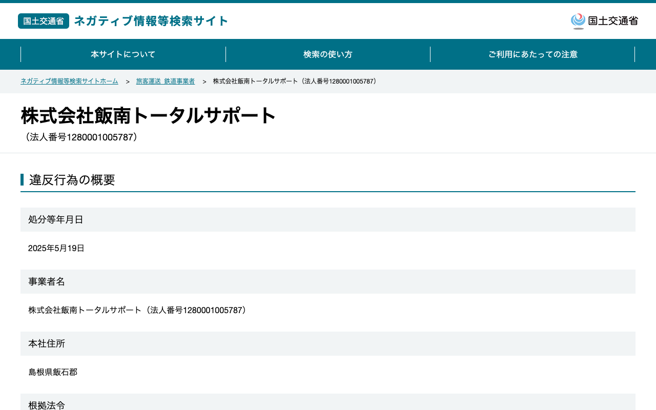Click the current breadcrumb 株式会社飯南トータルサポート entry
Viewport: 656px width, 410px height.
[x=296, y=81]
